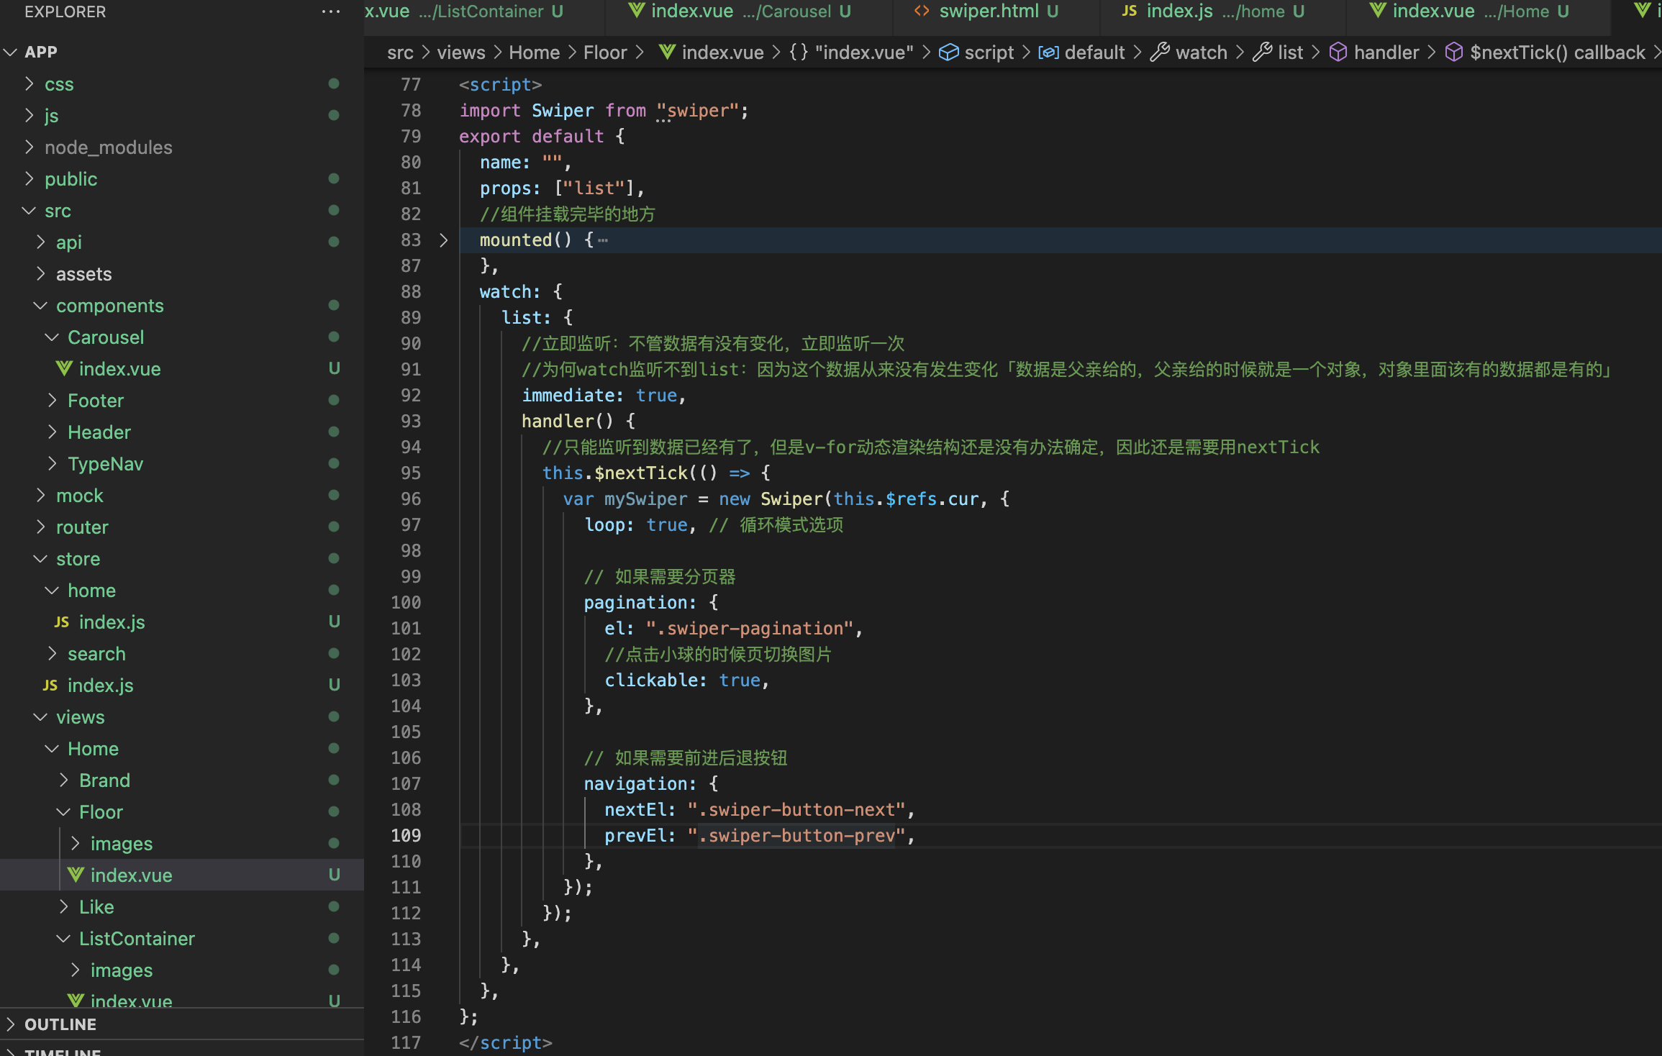Collapse the APP root section

pos(11,53)
